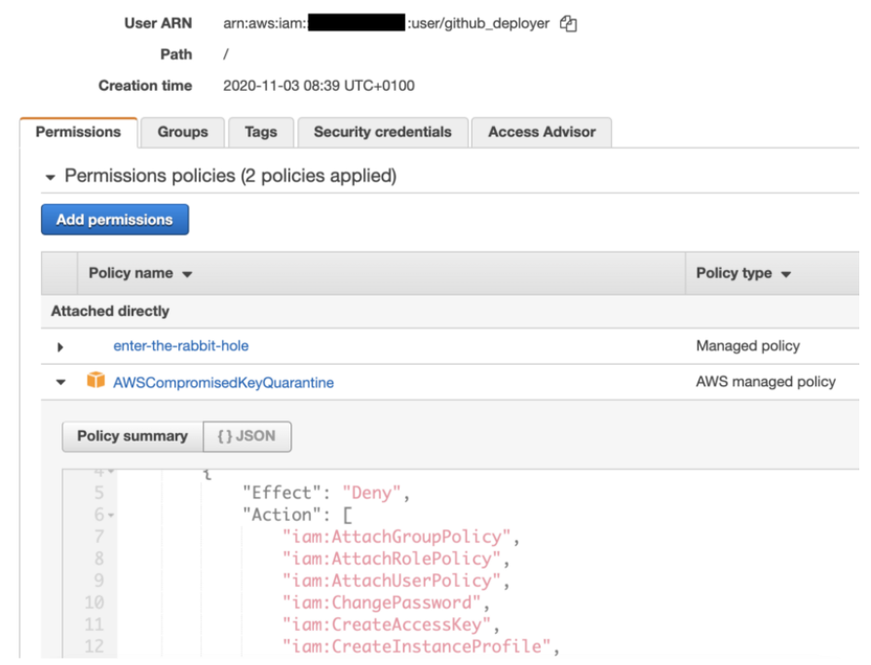Switch to the Permissions tab

(79, 132)
